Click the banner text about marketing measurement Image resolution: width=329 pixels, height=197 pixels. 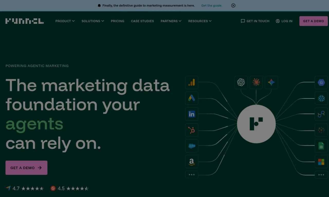[149, 5]
